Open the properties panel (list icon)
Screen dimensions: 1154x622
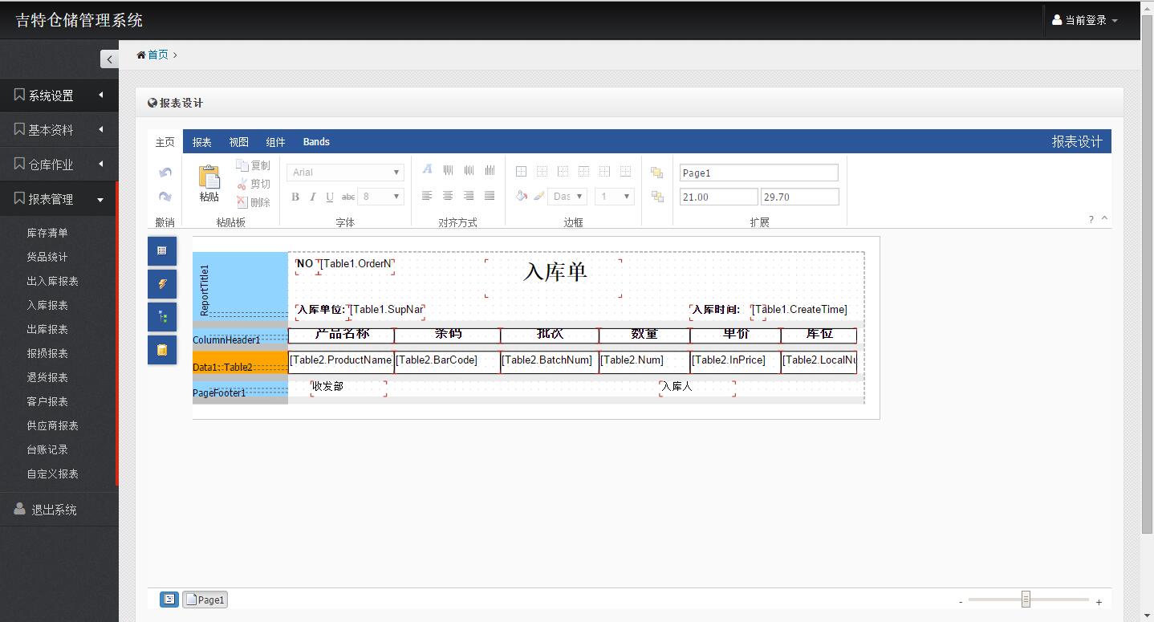tap(162, 251)
